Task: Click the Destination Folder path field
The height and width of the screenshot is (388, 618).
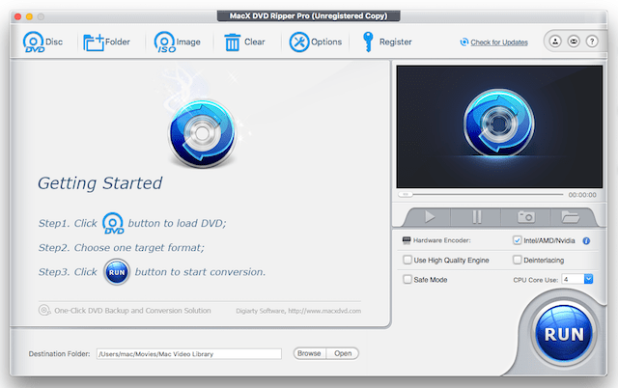Action: 189,353
